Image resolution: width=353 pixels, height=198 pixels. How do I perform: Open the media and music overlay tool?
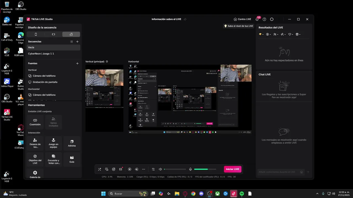point(107,169)
